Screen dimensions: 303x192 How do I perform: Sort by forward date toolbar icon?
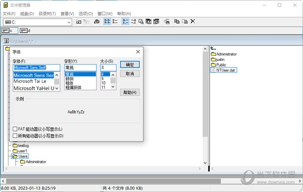[156, 21]
